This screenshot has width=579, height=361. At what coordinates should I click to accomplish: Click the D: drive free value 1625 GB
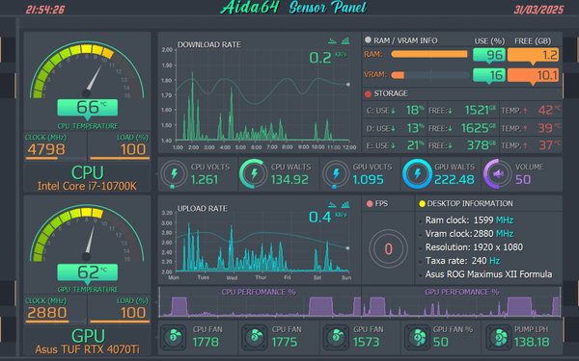(479, 128)
